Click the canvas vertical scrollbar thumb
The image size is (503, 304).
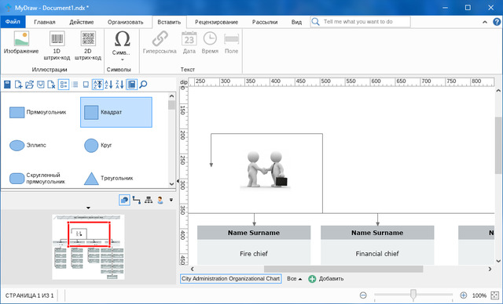(497, 146)
